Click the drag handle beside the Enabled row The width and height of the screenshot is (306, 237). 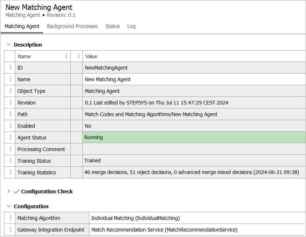pos(10,126)
